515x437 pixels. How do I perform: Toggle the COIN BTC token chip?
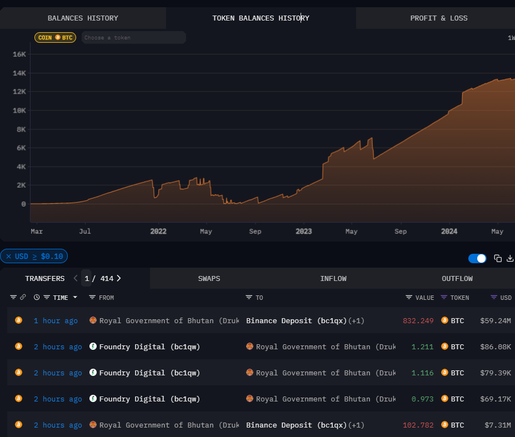coord(55,38)
